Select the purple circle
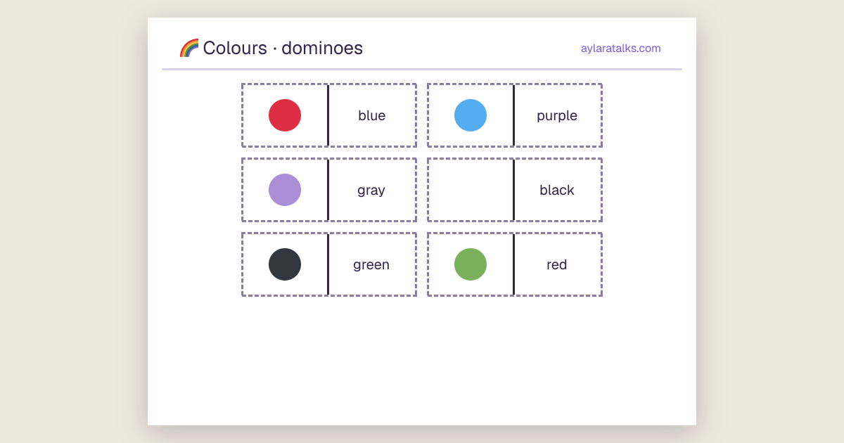844x443 pixels. [x=285, y=190]
